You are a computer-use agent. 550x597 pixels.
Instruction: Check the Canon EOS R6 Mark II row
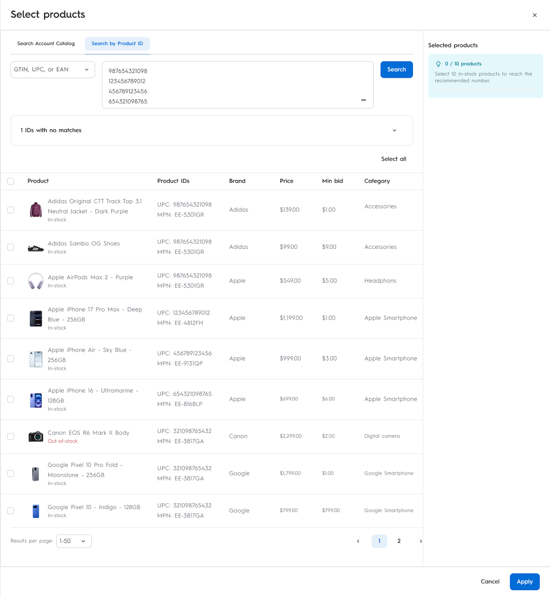(x=11, y=436)
